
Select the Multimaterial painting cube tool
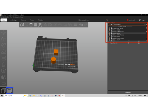click(3, 77)
